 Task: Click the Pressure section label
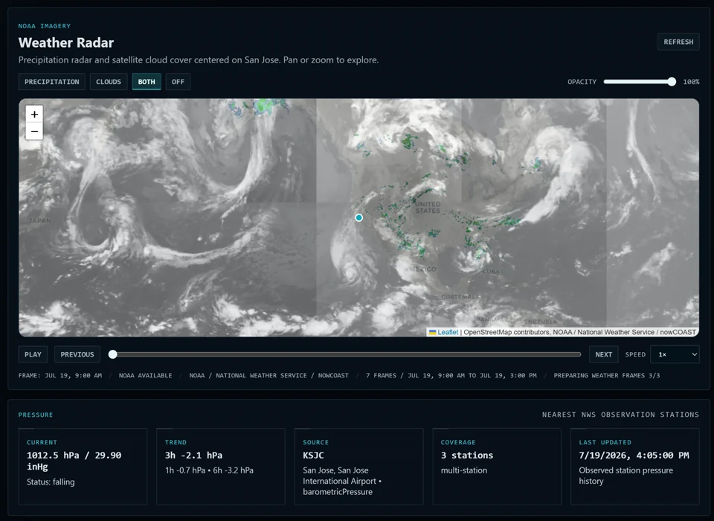(36, 415)
